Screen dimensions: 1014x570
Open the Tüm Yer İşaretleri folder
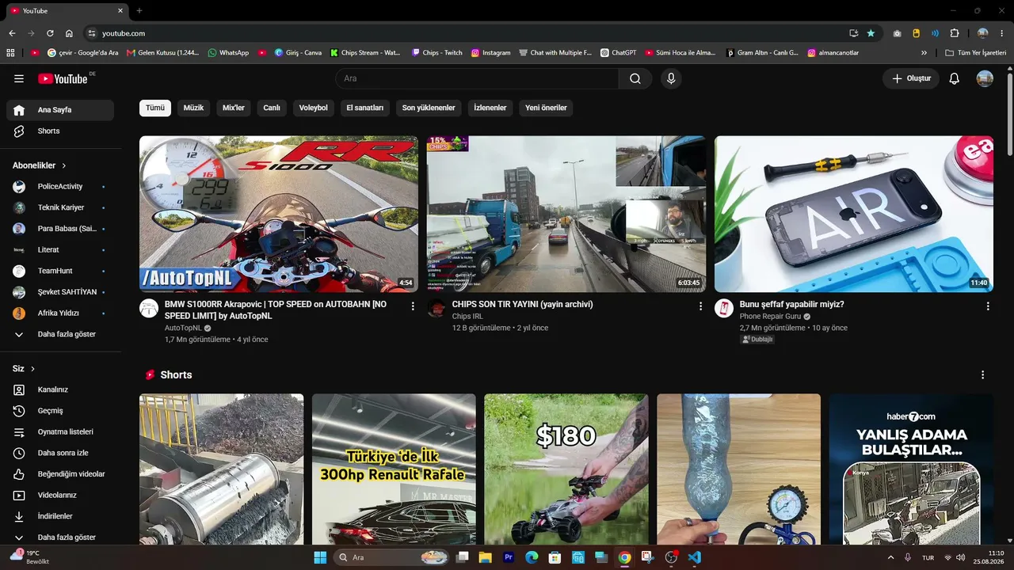click(977, 53)
